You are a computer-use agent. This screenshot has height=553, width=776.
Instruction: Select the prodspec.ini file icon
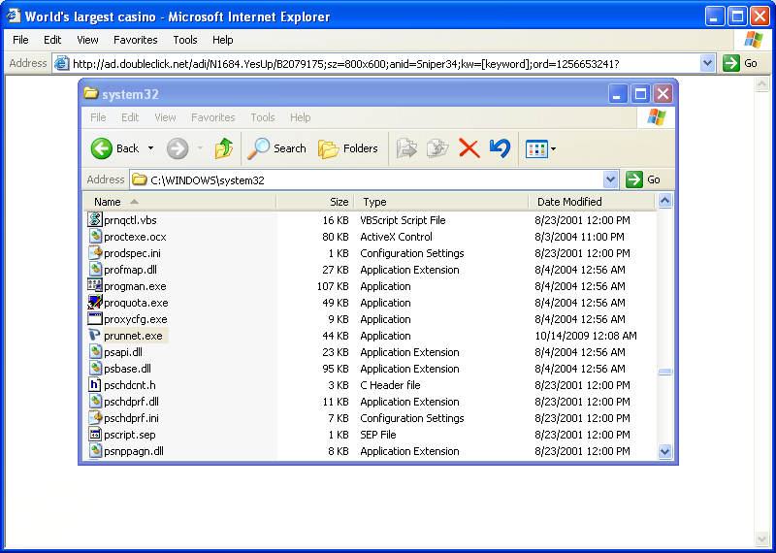95,253
